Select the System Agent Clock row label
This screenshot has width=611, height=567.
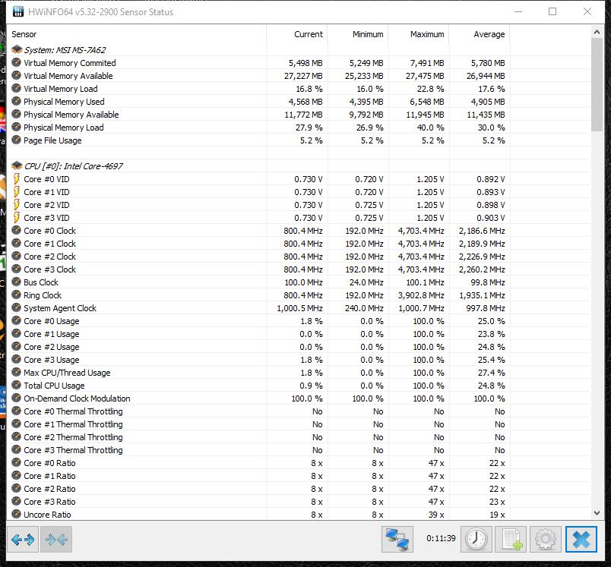pos(60,308)
